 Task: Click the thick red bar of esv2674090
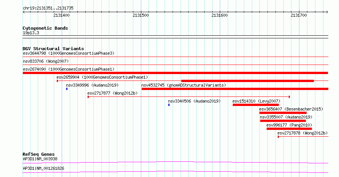pyautogui.click(x=175, y=73)
